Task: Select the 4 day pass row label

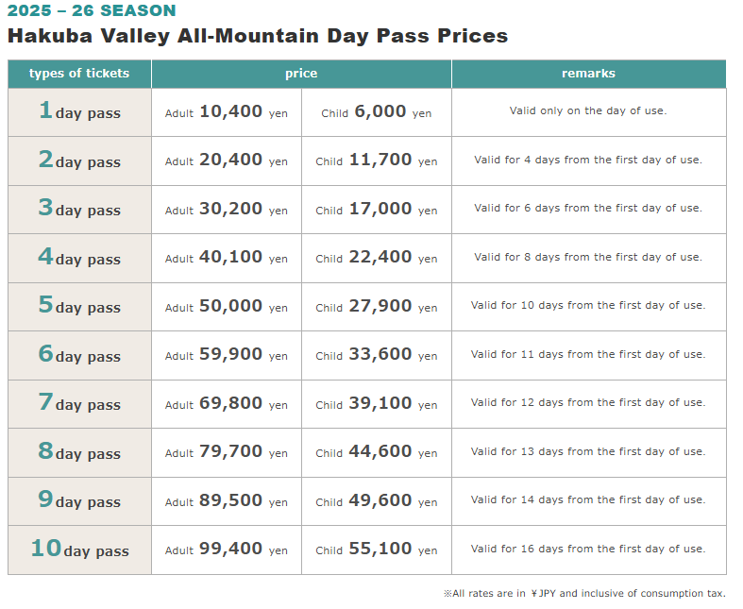Action: [x=79, y=258]
